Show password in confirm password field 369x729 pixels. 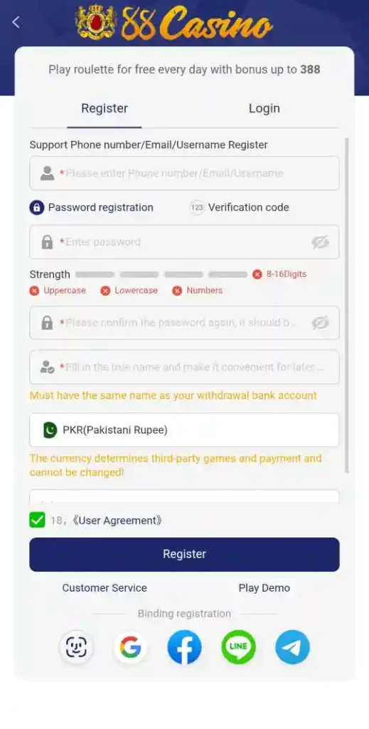[320, 322]
